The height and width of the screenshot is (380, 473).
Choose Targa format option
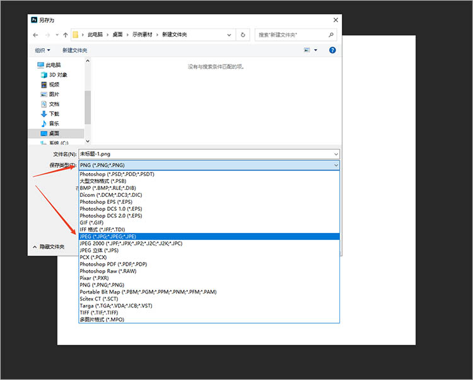click(x=209, y=306)
